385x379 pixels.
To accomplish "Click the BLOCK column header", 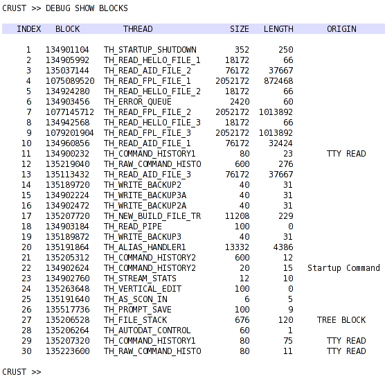I will click(x=68, y=29).
